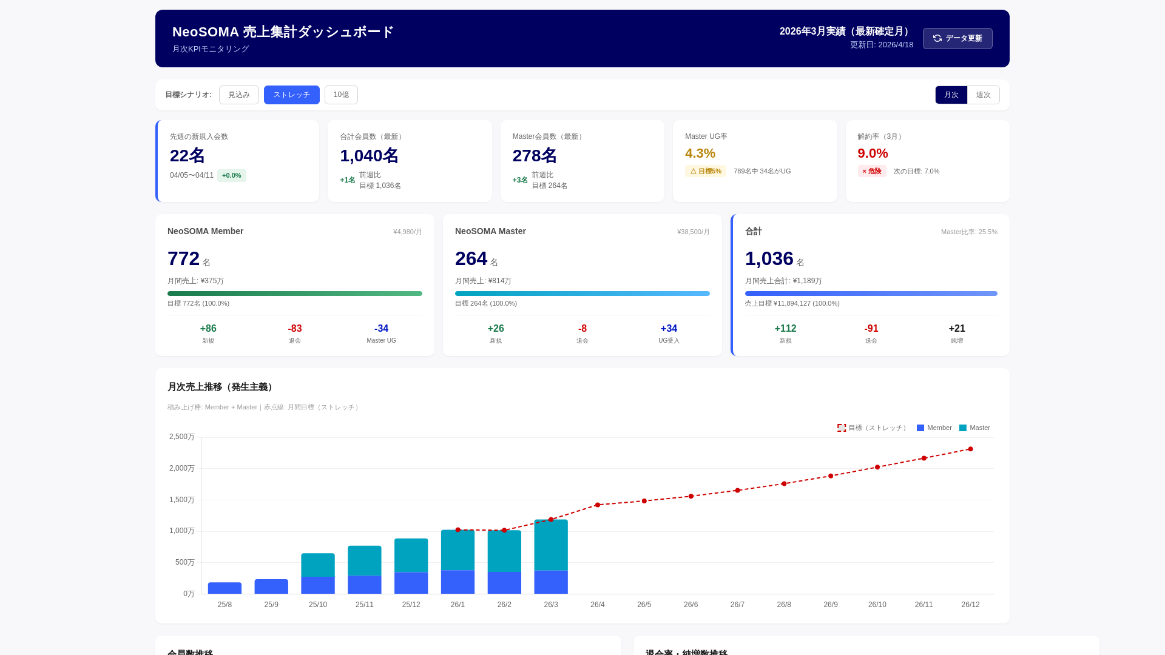Image resolution: width=1165 pixels, height=655 pixels.
Task: Click the total +112 新規 figure
Action: 785,333
